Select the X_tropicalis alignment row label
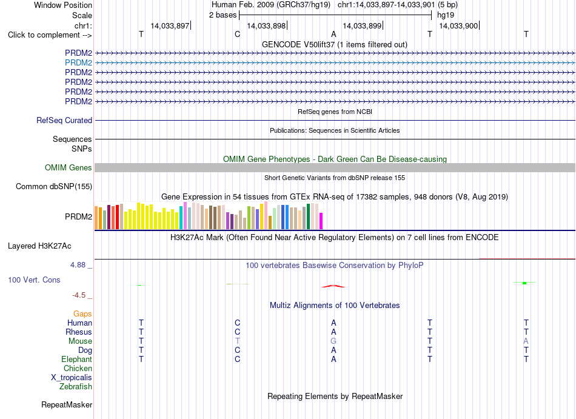The image size is (576, 419). pyautogui.click(x=72, y=378)
